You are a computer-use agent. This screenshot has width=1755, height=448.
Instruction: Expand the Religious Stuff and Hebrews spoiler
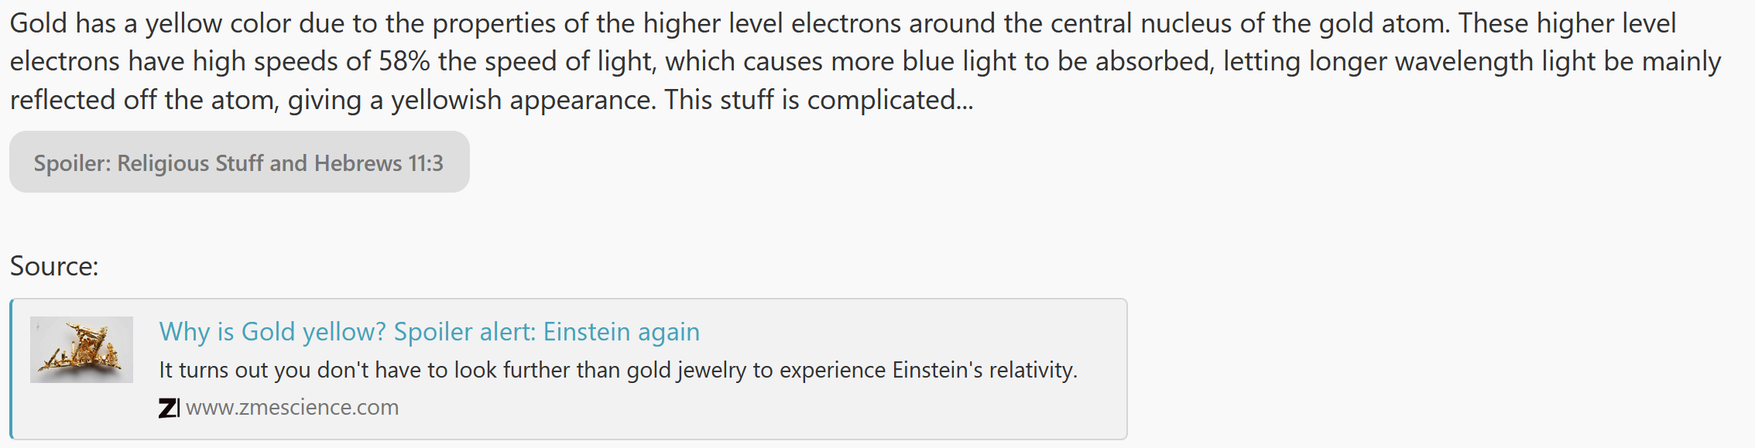(x=239, y=162)
